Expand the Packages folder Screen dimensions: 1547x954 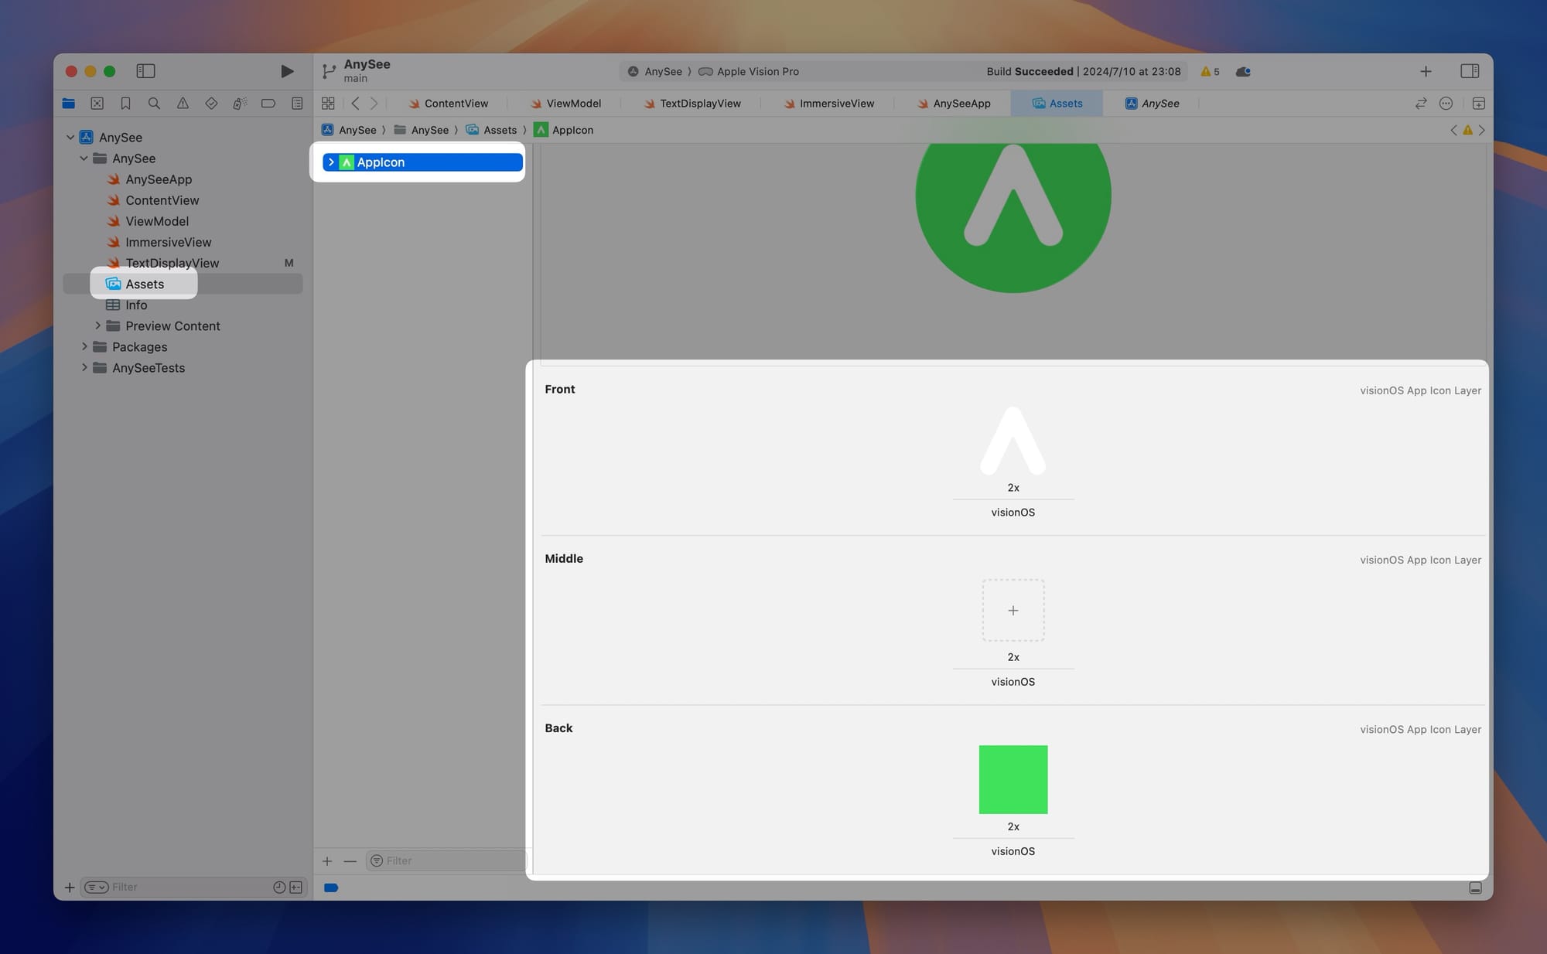pyautogui.click(x=84, y=346)
